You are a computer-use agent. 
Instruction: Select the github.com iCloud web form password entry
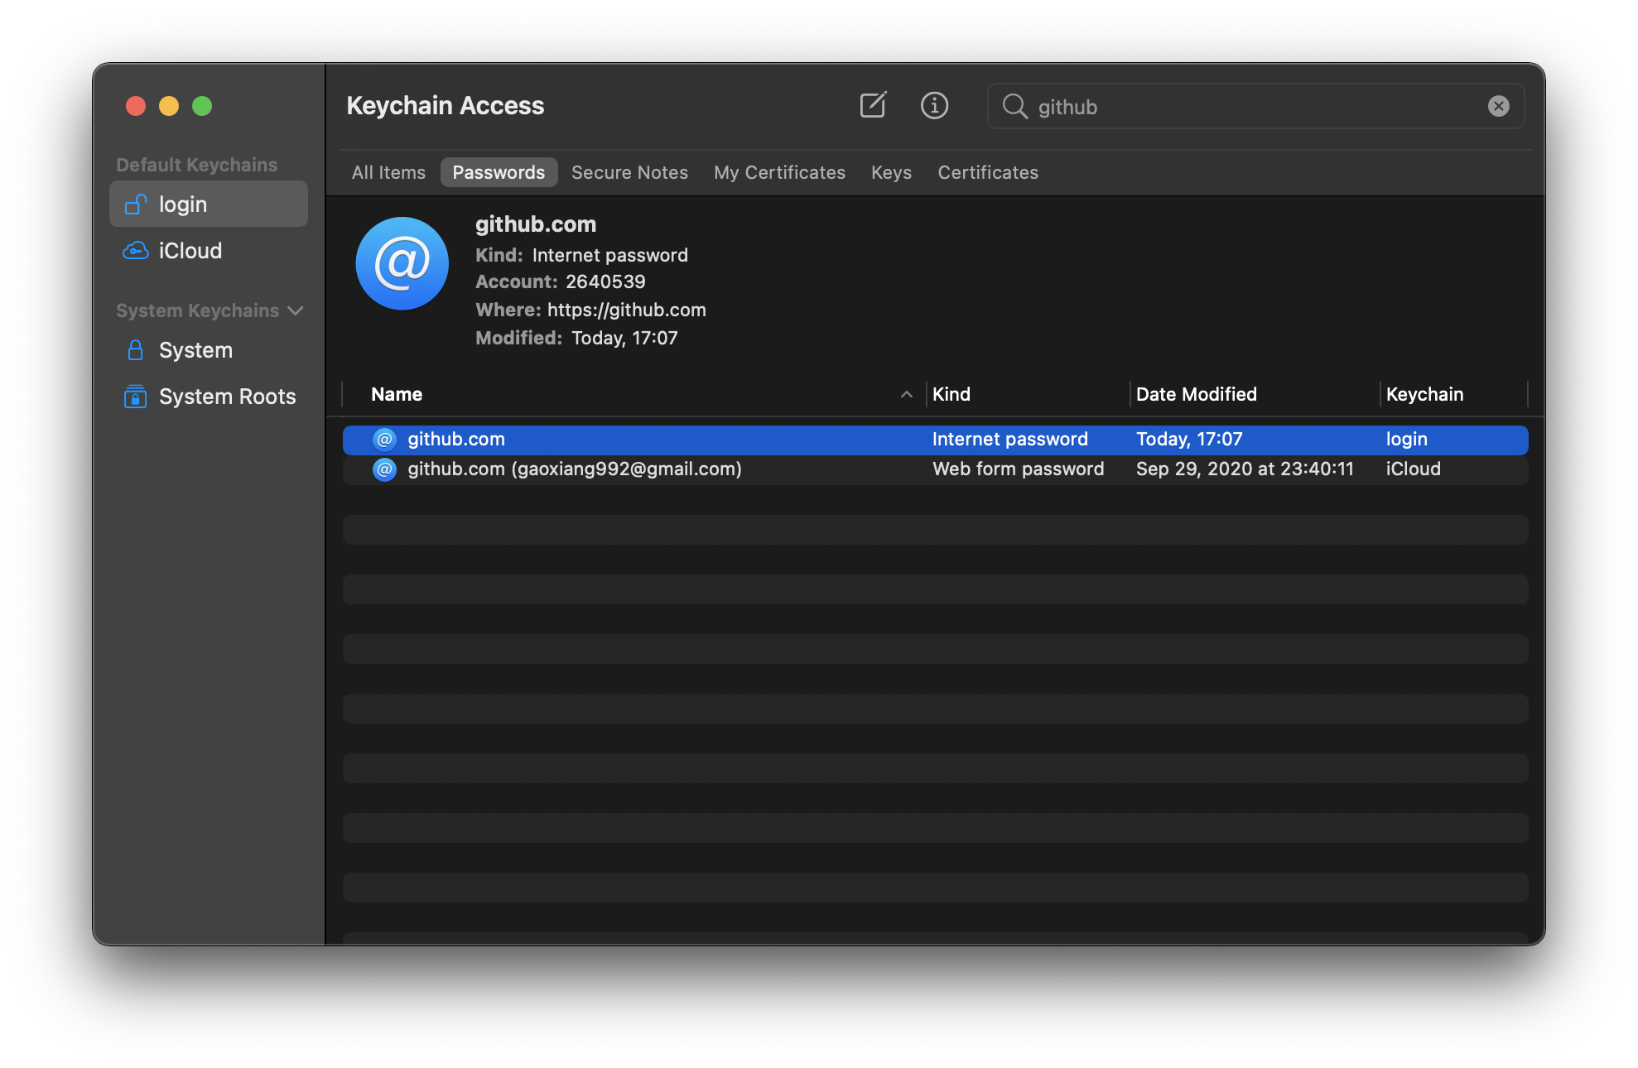tap(574, 469)
